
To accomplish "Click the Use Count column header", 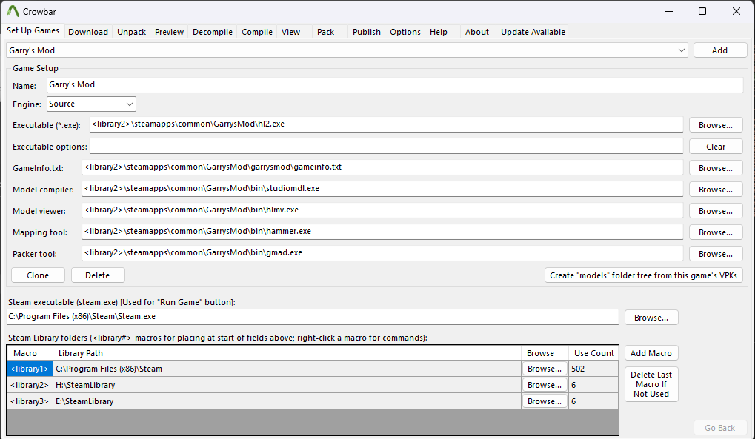I will pos(593,353).
